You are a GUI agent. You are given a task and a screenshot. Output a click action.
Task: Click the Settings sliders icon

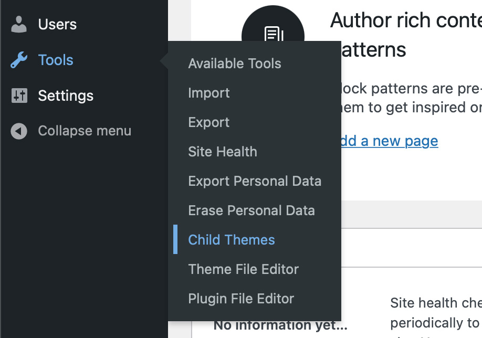[19, 96]
